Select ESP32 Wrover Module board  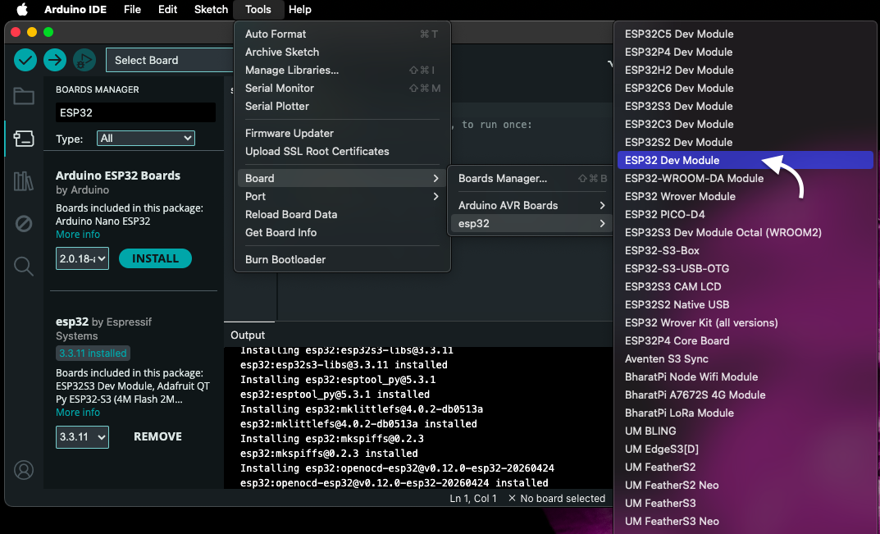pos(745,196)
